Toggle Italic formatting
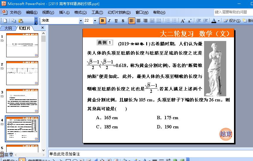 pyautogui.click(x=109, y=21)
